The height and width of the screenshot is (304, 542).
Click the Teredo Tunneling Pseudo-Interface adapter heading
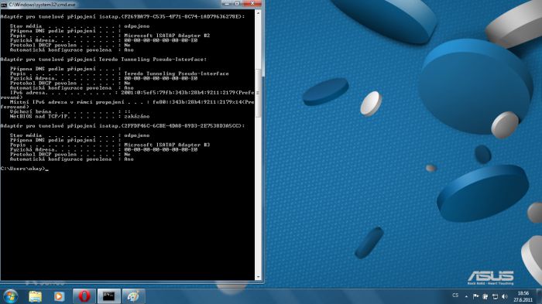coord(103,60)
